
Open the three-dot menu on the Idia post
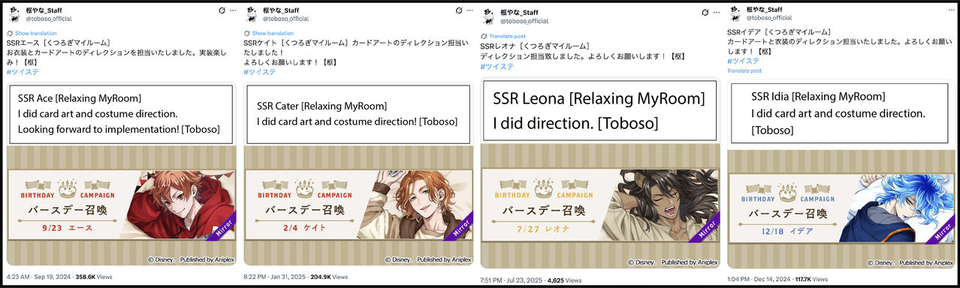click(950, 10)
